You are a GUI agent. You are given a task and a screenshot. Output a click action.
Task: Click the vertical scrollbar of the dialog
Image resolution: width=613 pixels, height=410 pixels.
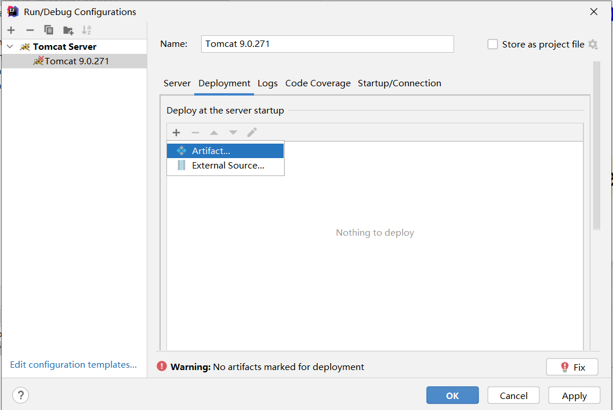click(596, 145)
